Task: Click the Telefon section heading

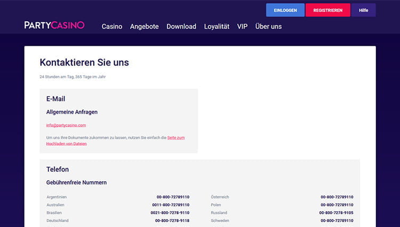Action: (58, 169)
